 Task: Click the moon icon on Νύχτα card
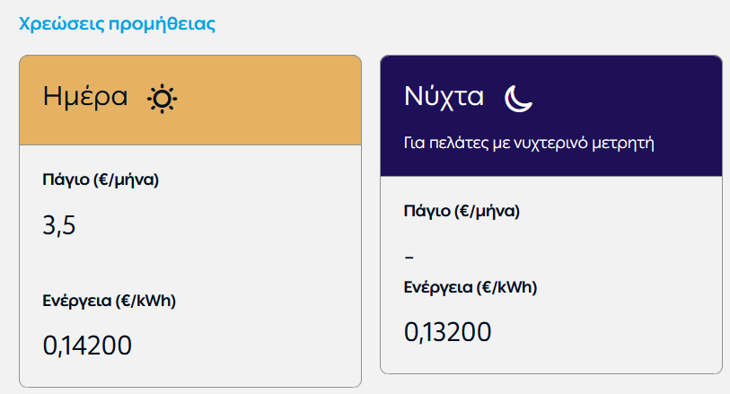tap(518, 97)
